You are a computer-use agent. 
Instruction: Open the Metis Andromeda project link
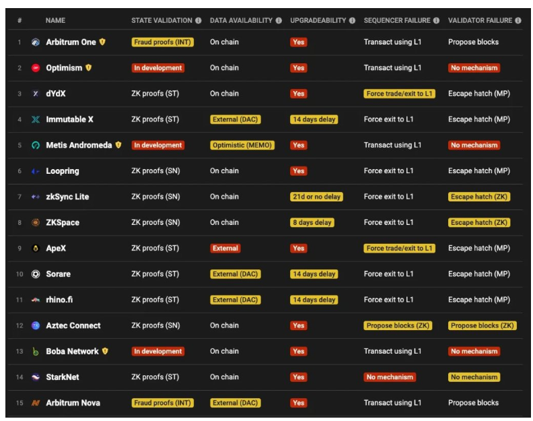coord(79,145)
